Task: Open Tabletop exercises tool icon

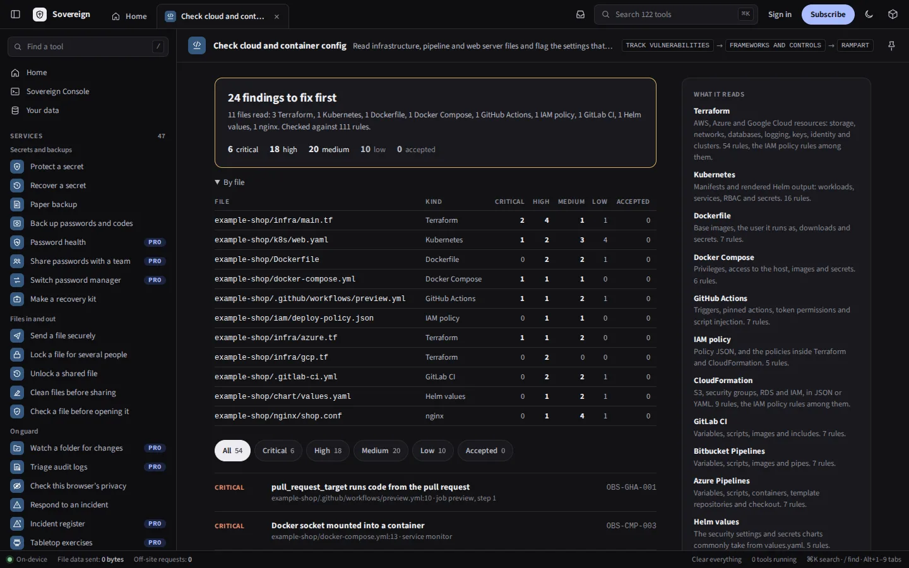Action: click(17, 543)
